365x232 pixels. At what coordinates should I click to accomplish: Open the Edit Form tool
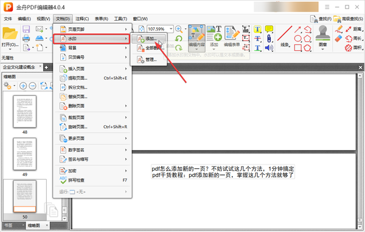pyautogui.click(x=232, y=36)
